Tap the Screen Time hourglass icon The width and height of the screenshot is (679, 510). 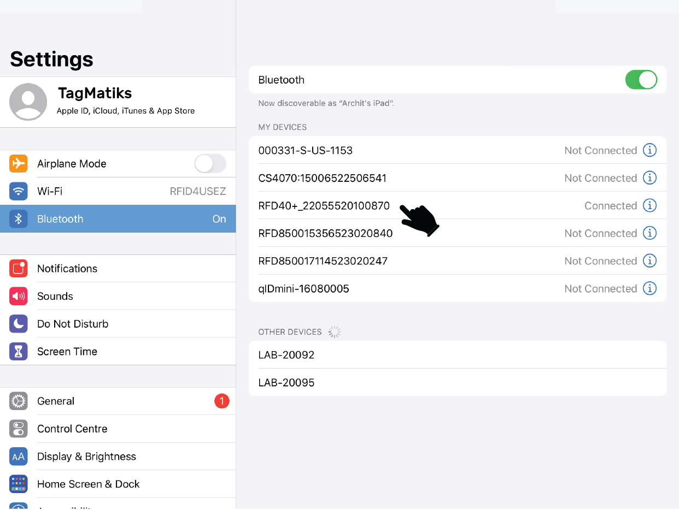pyautogui.click(x=19, y=352)
